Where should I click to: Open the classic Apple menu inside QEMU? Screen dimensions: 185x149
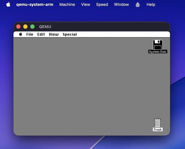tap(21, 34)
